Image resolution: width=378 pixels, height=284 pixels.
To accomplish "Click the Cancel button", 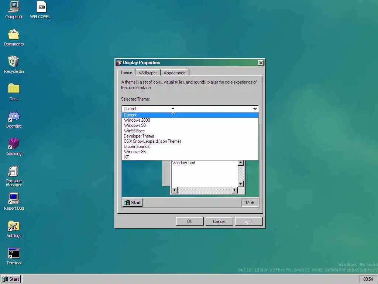I will coord(219,222).
